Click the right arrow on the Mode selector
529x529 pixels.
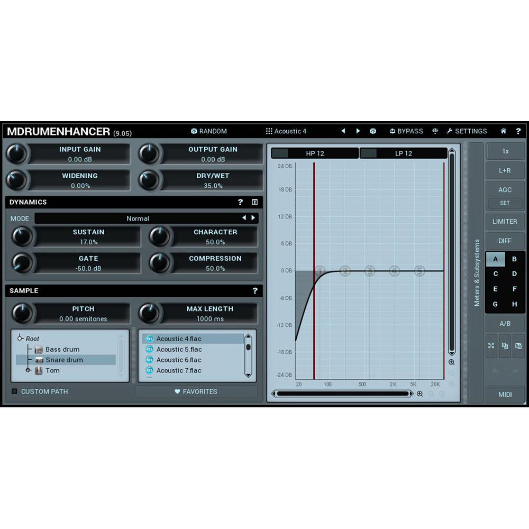(253, 218)
